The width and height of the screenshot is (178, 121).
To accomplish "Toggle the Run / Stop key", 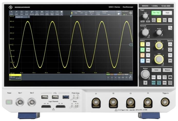I will (156, 13).
